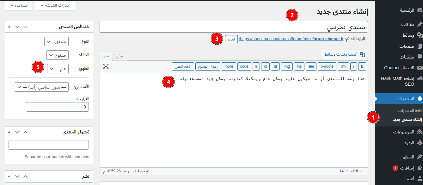Click the li quicktag button
Viewport: 423px width, 185px height.
tap(256, 66)
